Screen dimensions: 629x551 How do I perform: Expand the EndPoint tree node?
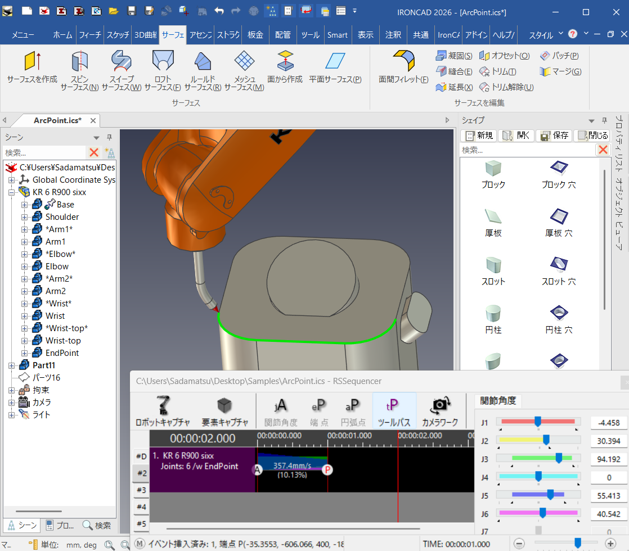24,353
